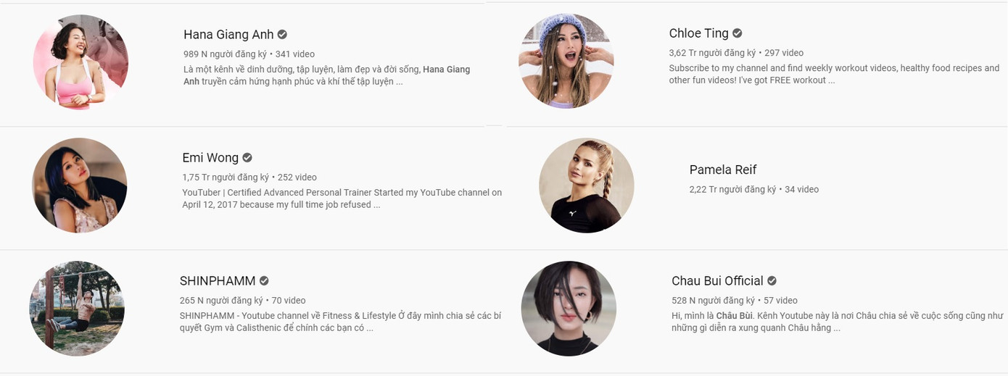
Task: Click the verified badge next to Hana Giang Anh
Action: click(282, 34)
